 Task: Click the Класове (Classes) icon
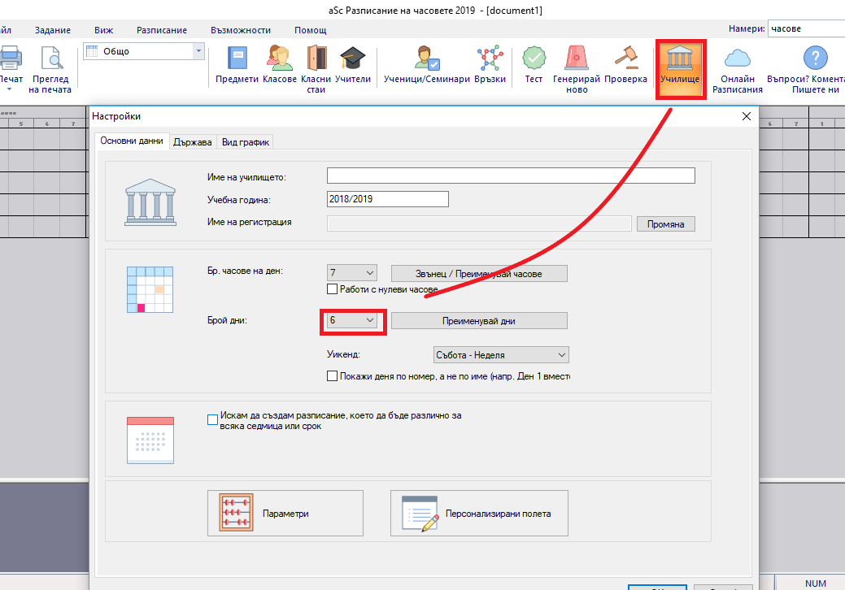tap(280, 64)
